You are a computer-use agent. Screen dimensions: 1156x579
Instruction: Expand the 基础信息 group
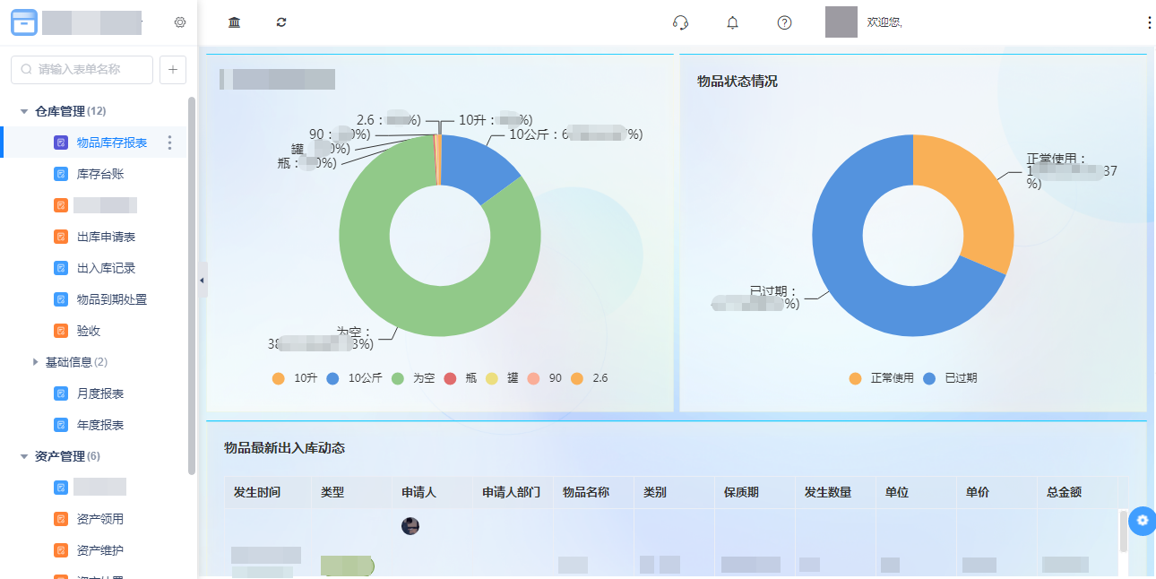(x=36, y=362)
